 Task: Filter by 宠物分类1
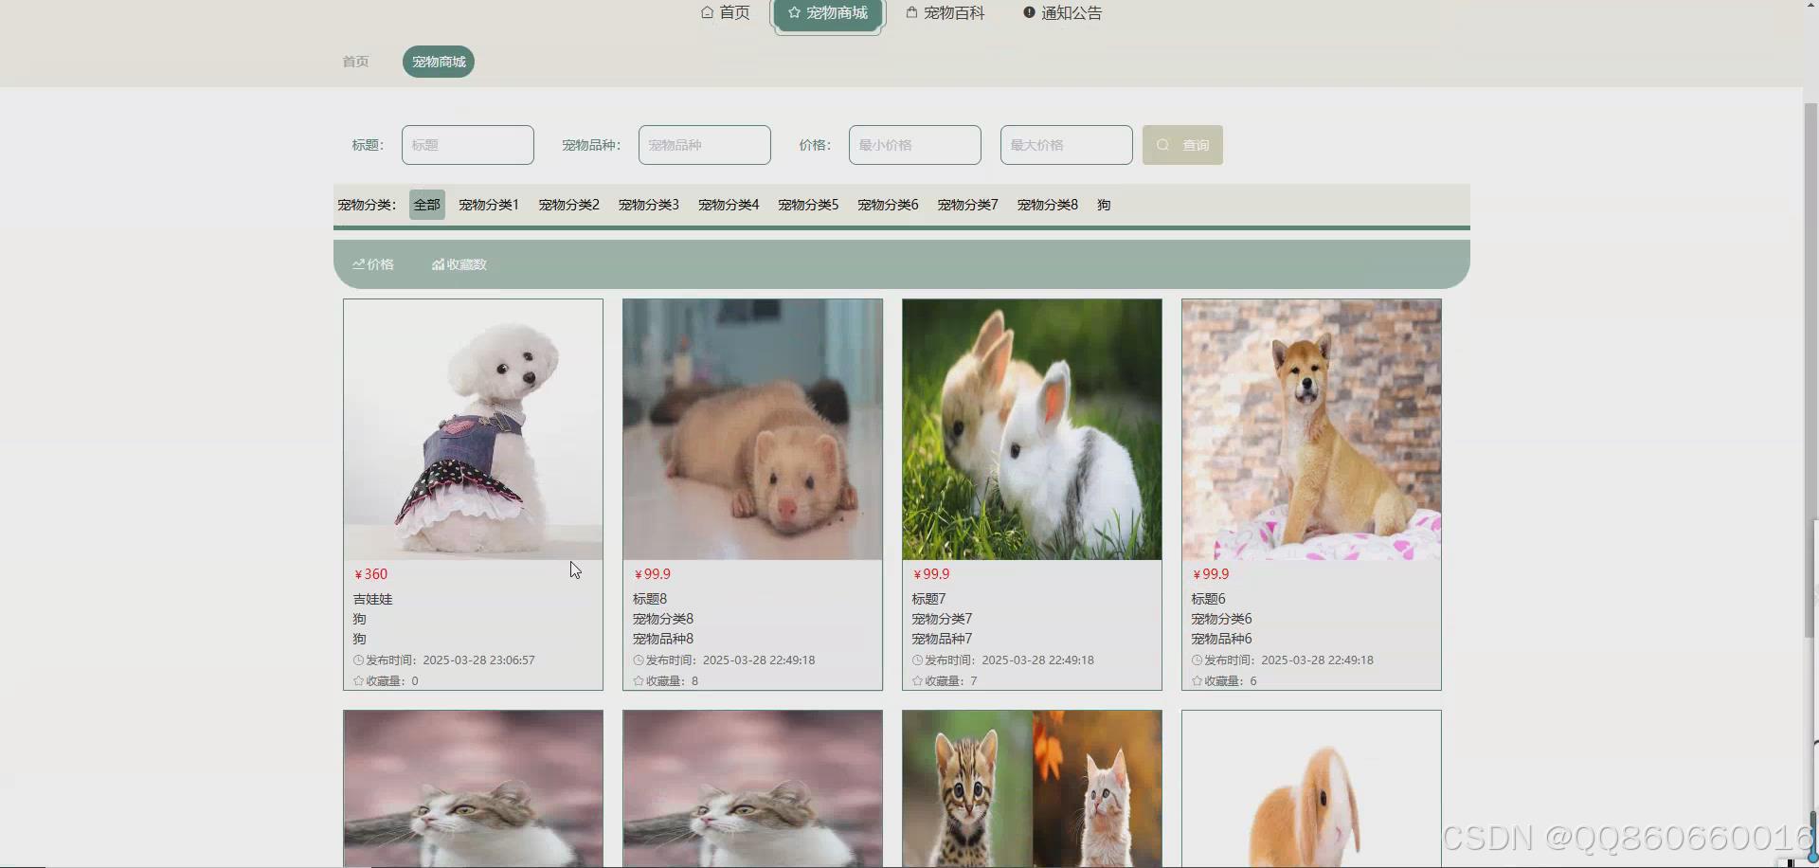(489, 205)
